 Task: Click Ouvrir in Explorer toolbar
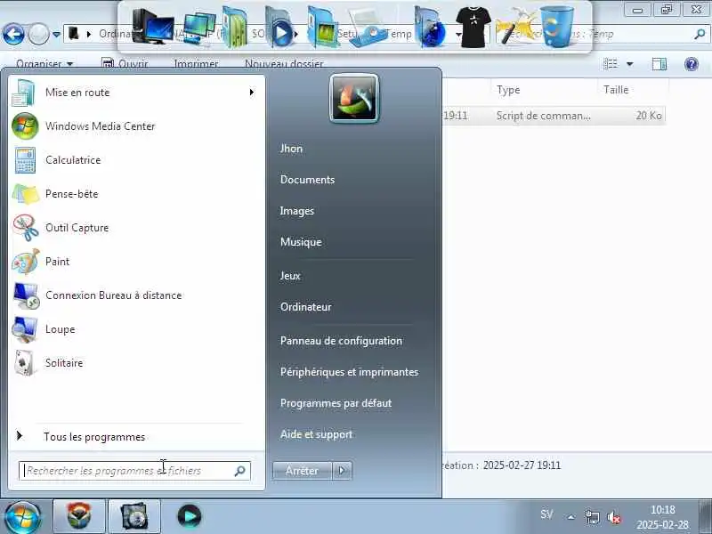coord(125,63)
